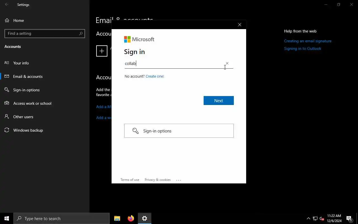This screenshot has width=358, height=224.
Task: Select the 'Email & accounts' sidebar item
Action: tap(45, 76)
